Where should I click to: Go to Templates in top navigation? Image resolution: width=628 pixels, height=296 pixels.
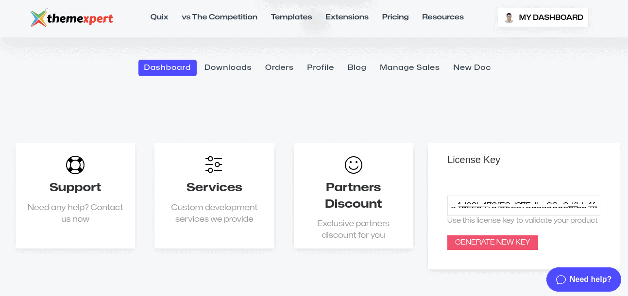coord(291,17)
